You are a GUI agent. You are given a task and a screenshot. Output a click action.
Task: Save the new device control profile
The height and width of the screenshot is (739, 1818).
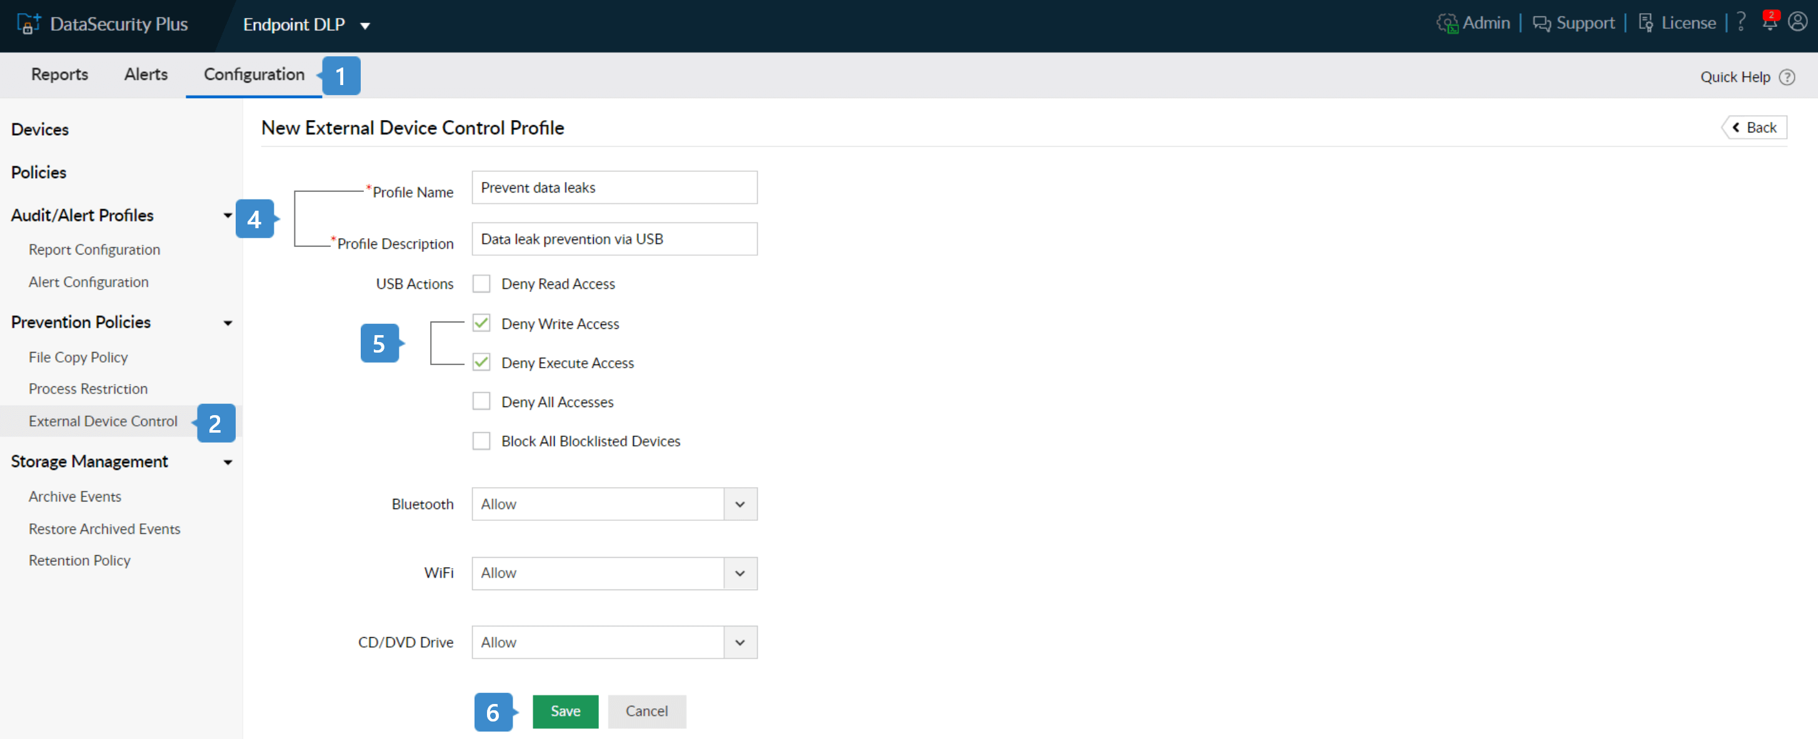[565, 711]
